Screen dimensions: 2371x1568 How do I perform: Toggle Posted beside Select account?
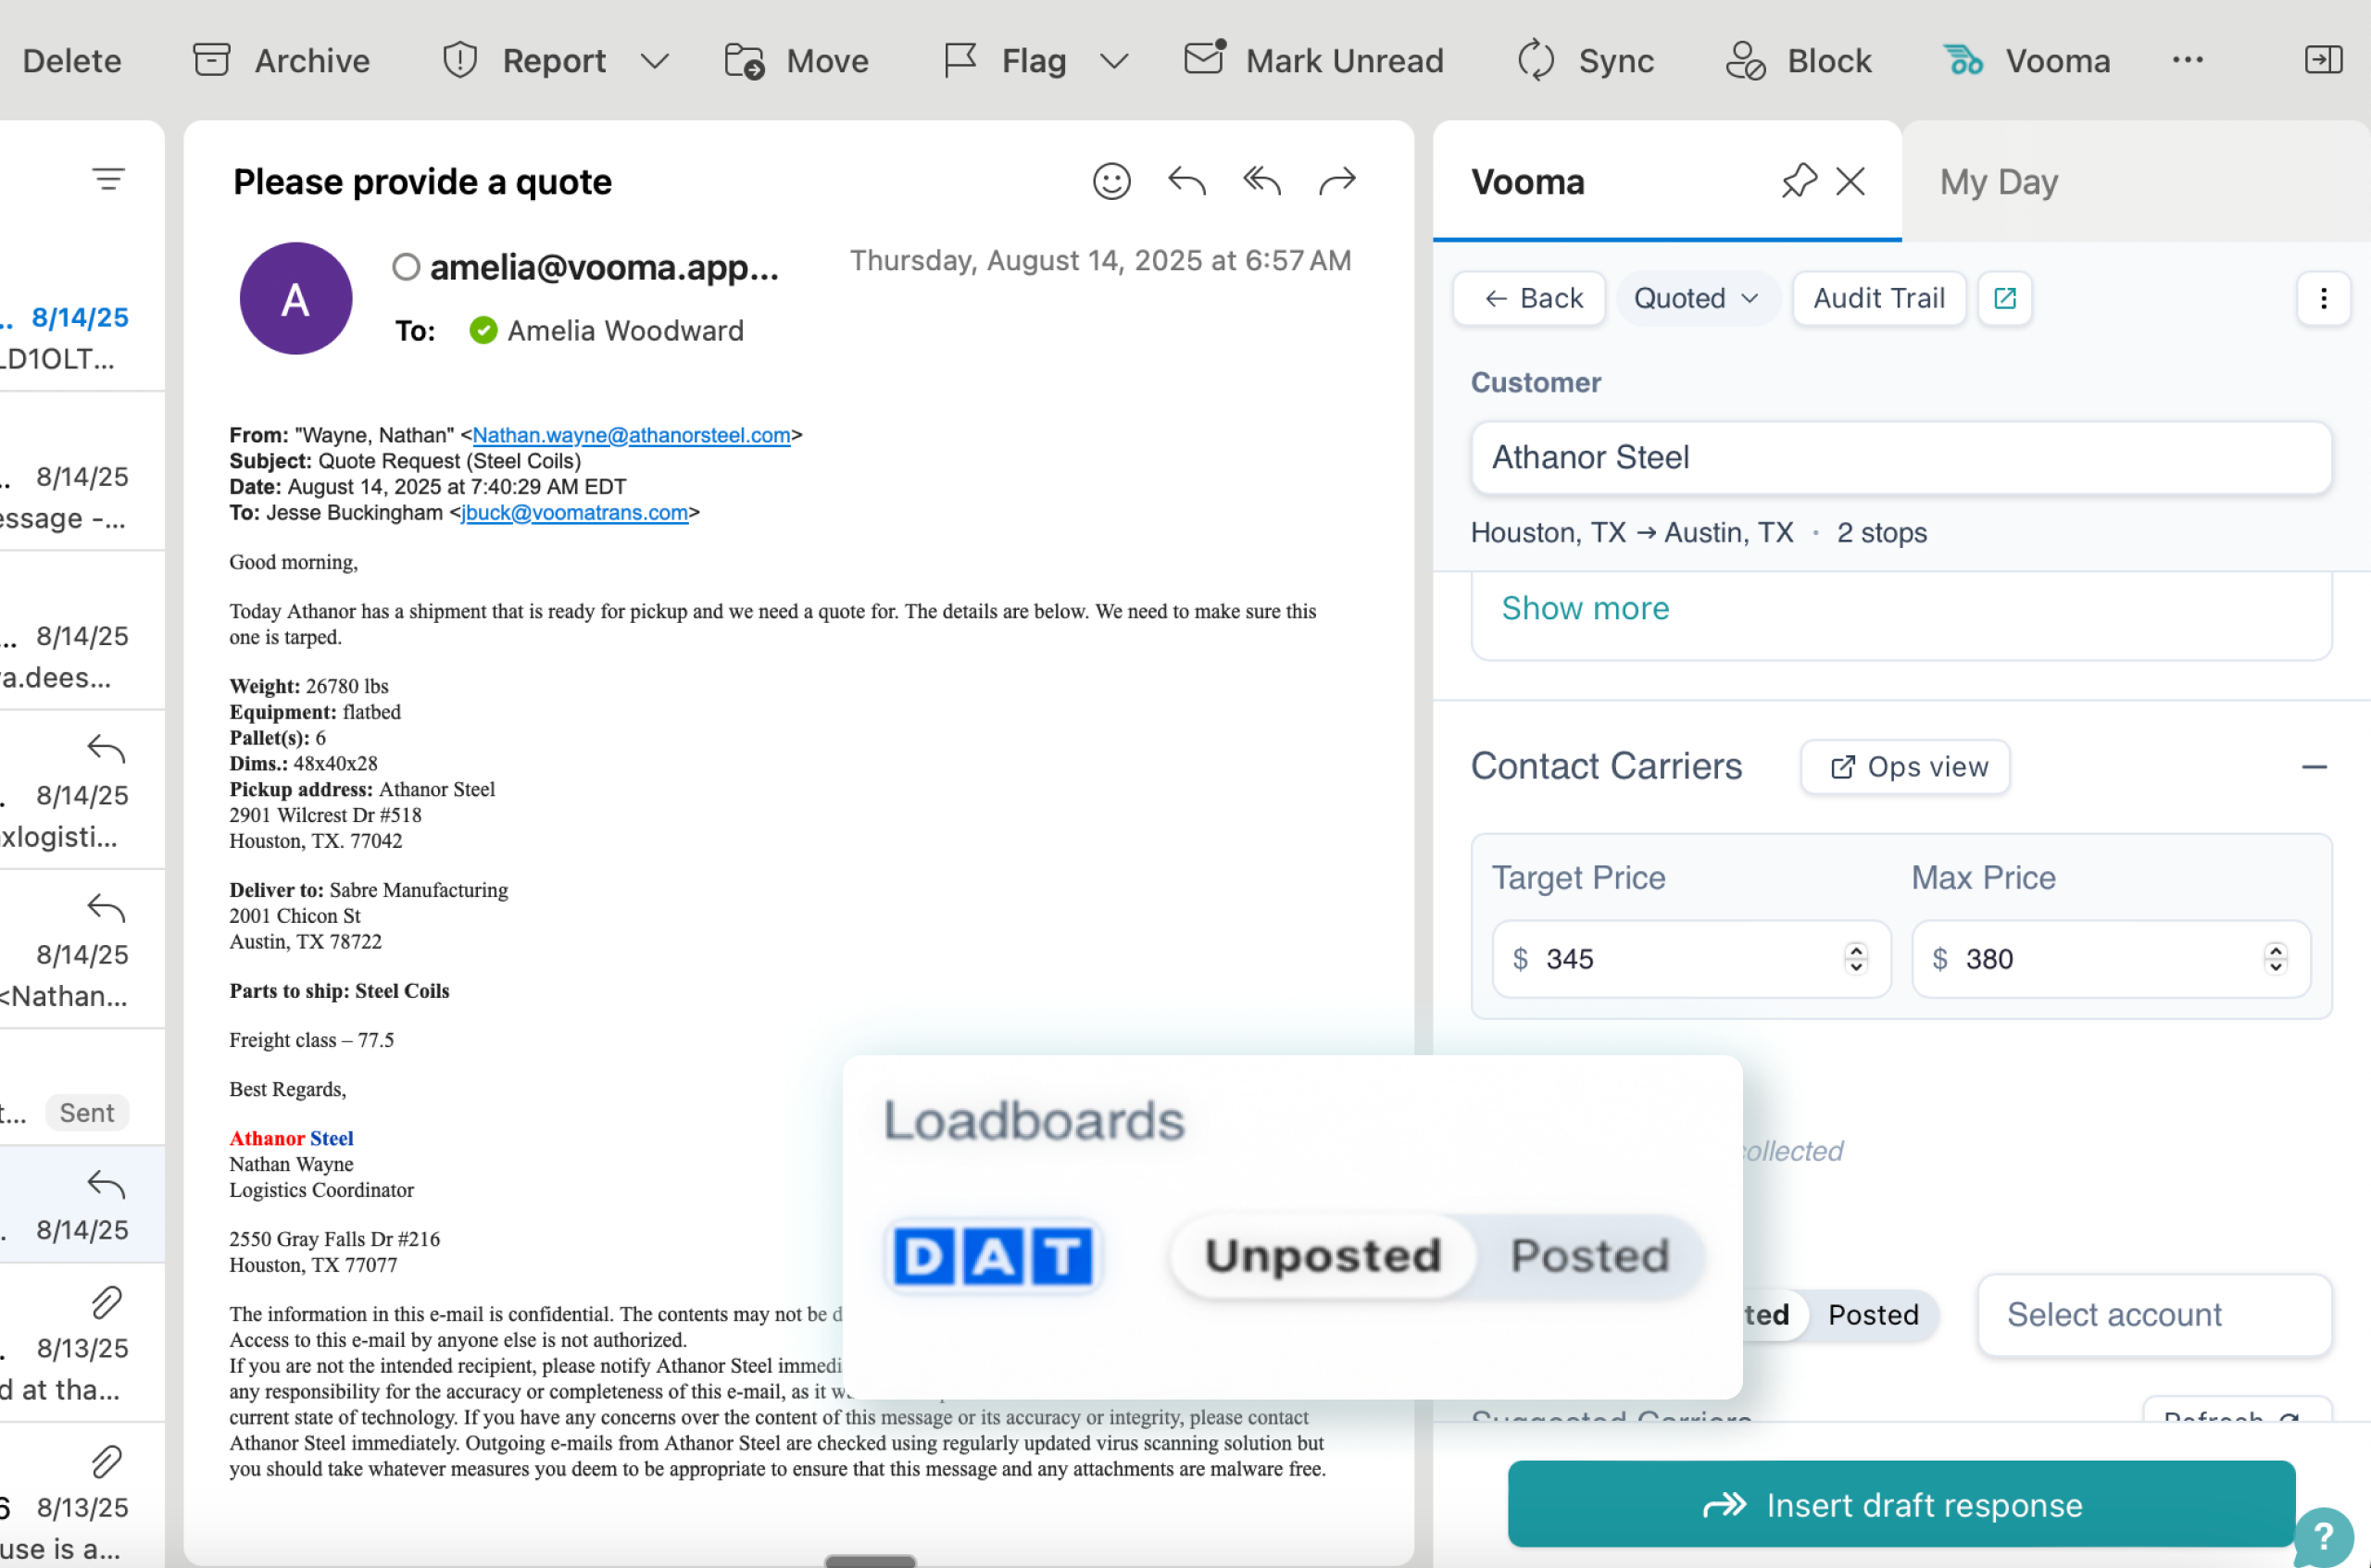pyautogui.click(x=1873, y=1314)
